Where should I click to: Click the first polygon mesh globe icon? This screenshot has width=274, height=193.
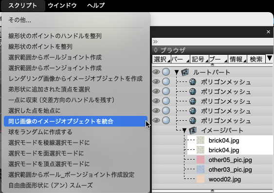point(193,81)
